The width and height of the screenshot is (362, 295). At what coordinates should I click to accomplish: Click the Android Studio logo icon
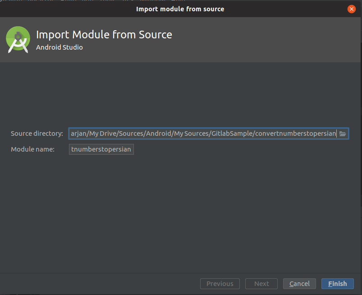pos(18,40)
